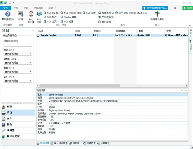Viewport: 193px width, 149px height.
Task: Go to 欢迎 welcome view
Action: tap(9, 107)
